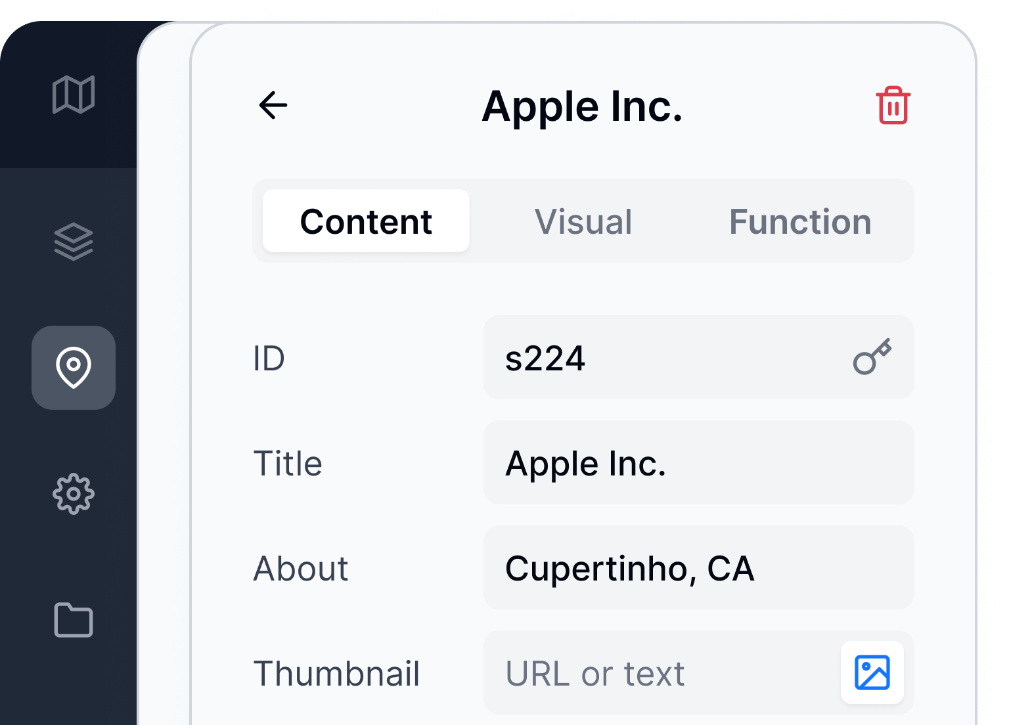The height and width of the screenshot is (725, 1009).
Task: Open the folder icon in sidebar
Action: [74, 620]
